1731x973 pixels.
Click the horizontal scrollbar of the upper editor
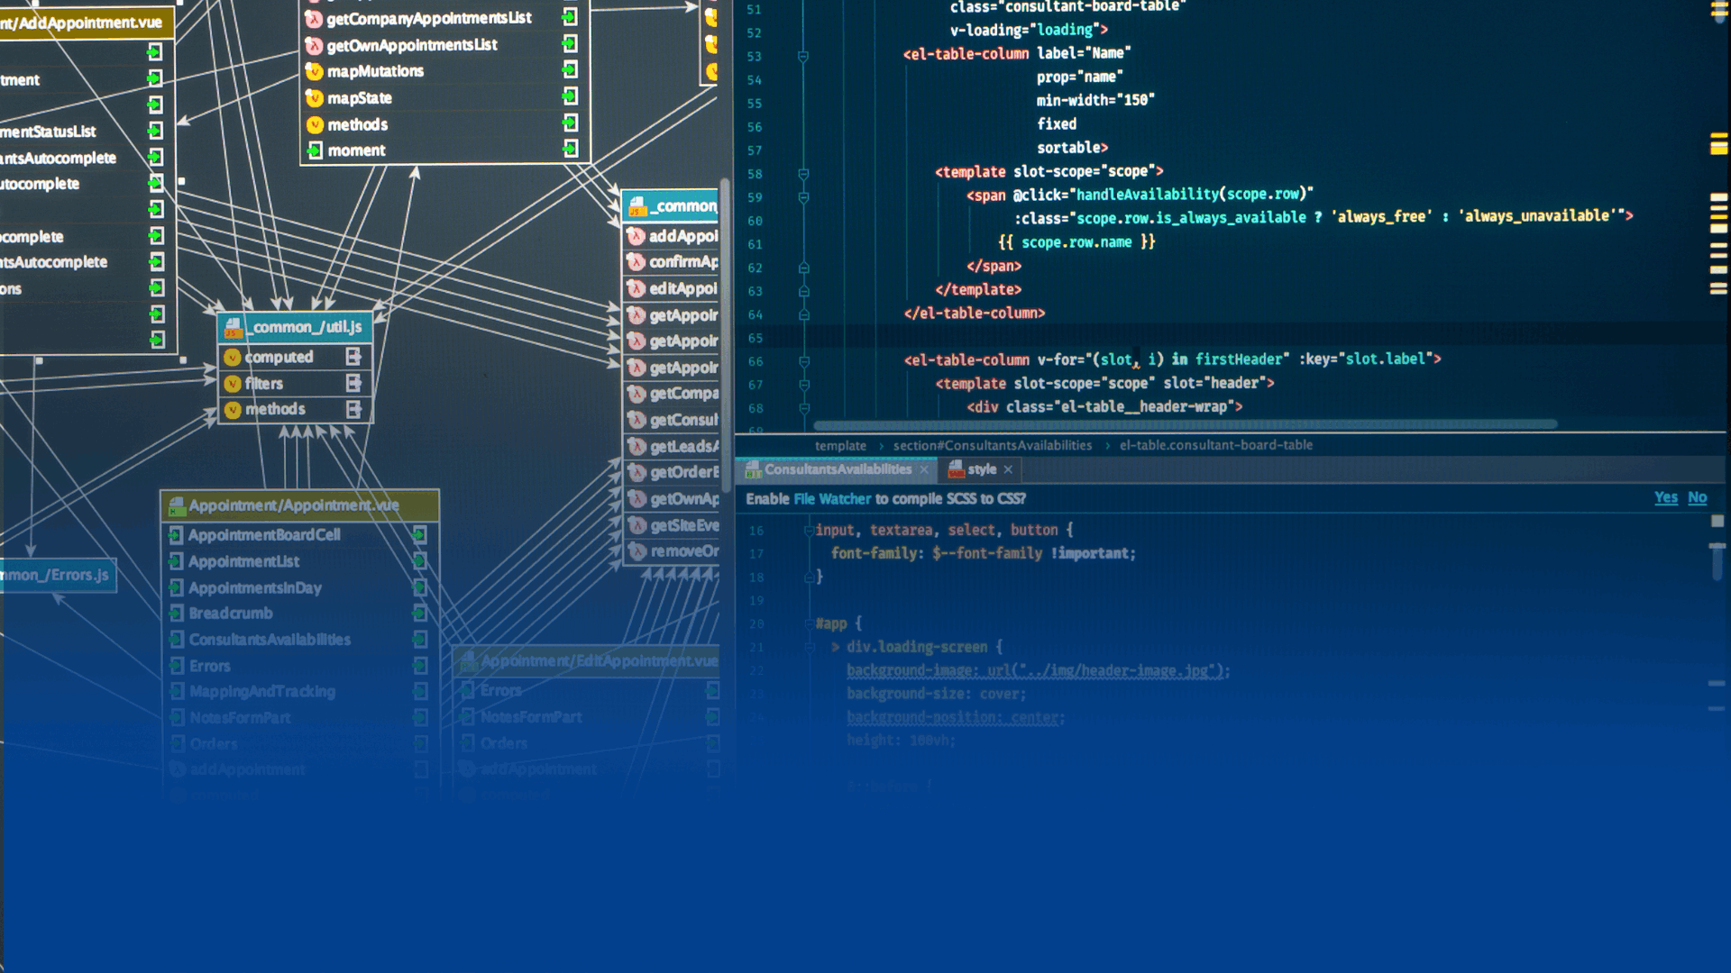(1186, 424)
